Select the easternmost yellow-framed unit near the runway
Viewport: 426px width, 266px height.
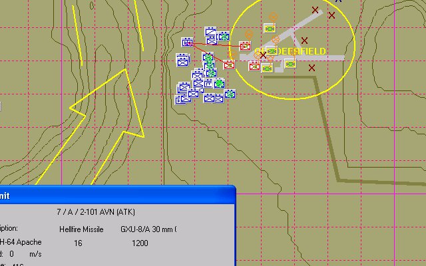(x=290, y=64)
